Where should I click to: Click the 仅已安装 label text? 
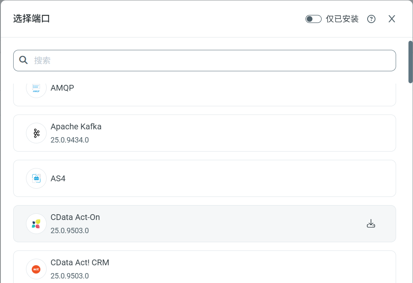point(342,19)
